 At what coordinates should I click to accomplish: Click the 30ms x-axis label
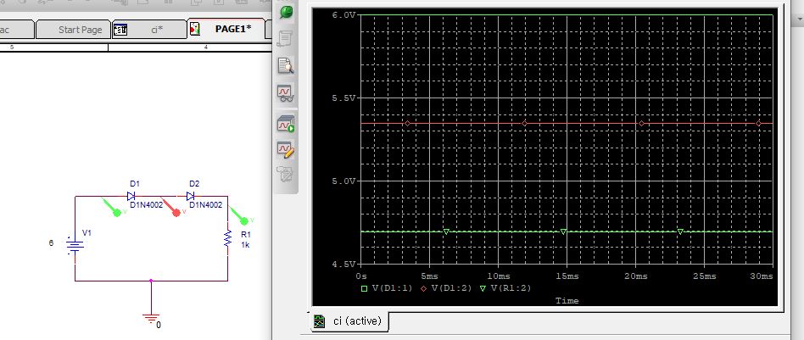[x=761, y=276]
